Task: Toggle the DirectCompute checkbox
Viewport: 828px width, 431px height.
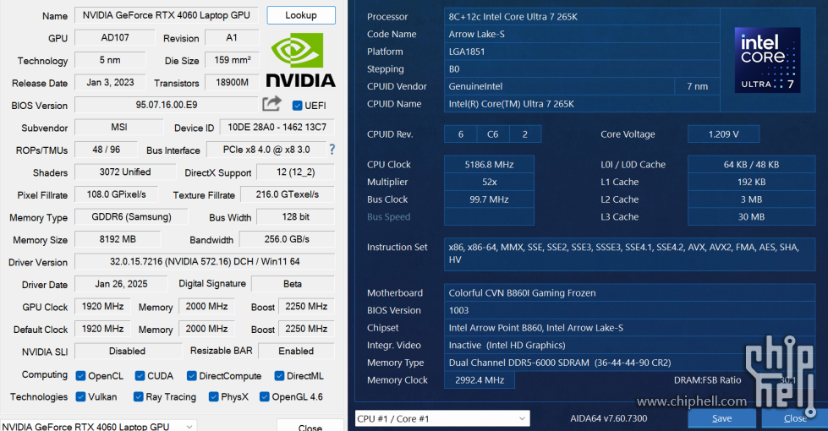Action: (192, 375)
